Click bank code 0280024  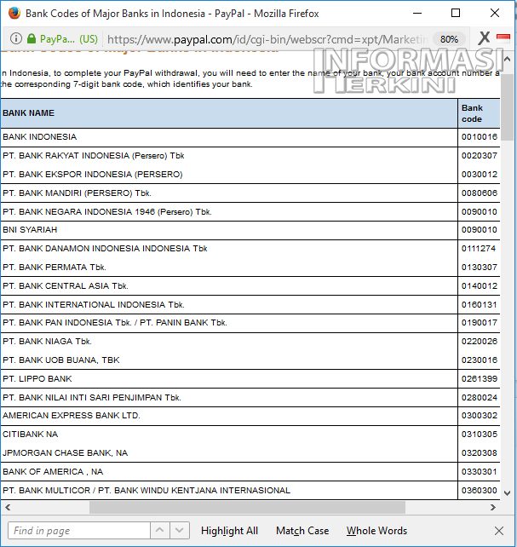[480, 398]
